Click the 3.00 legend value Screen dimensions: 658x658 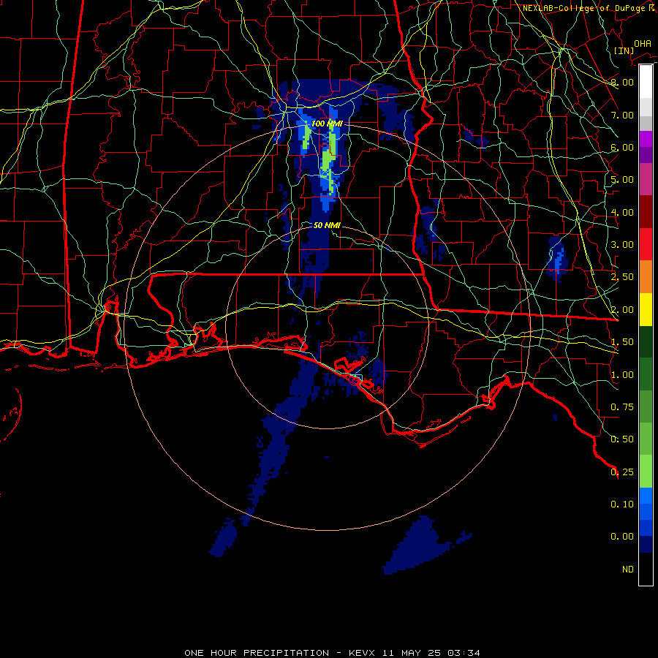click(622, 245)
